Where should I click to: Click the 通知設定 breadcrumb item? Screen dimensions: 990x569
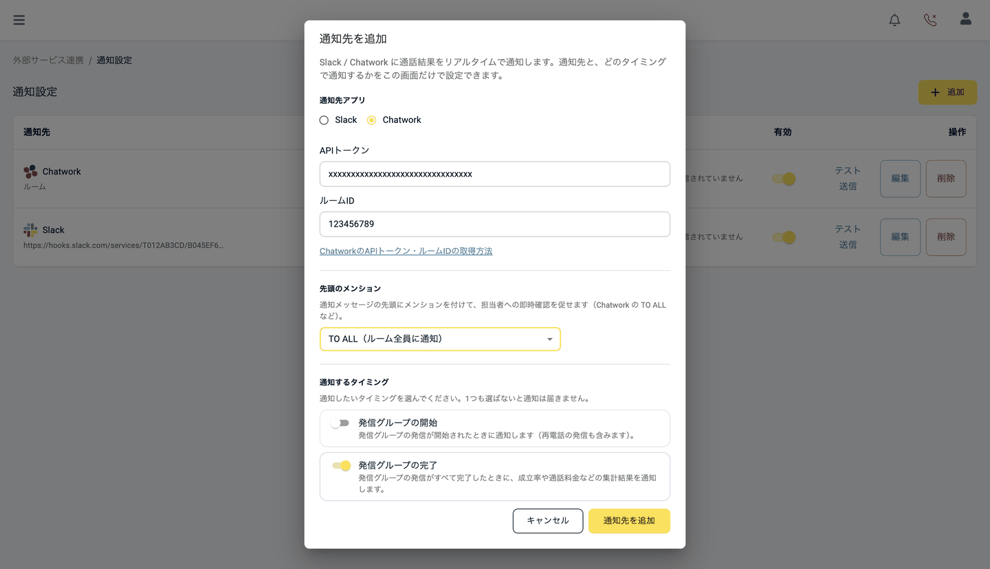[x=114, y=60]
